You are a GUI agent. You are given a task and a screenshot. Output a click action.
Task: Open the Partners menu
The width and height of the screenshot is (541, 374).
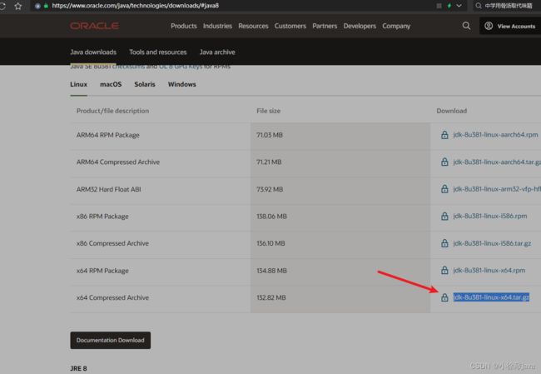point(325,26)
